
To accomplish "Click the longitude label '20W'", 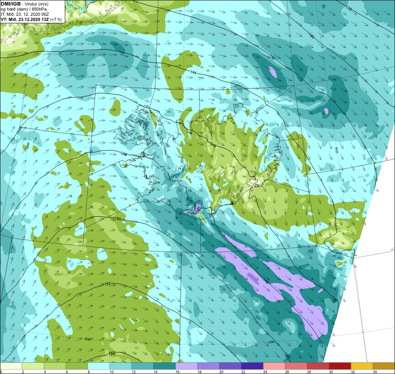I will tap(182, 160).
